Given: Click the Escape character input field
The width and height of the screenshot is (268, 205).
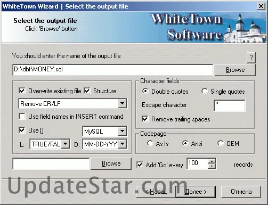Looking at the screenshot, I should point(230,105).
